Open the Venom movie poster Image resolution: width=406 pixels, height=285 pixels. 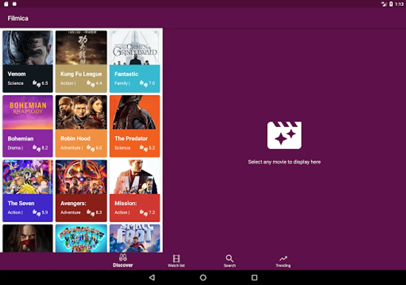(x=28, y=48)
